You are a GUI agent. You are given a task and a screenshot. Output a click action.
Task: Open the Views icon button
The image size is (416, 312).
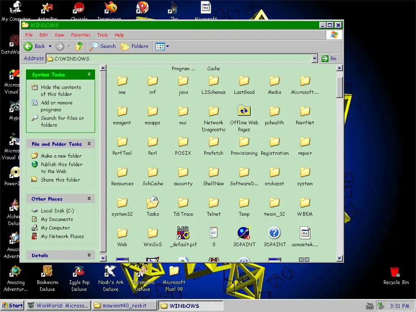tap(160, 46)
